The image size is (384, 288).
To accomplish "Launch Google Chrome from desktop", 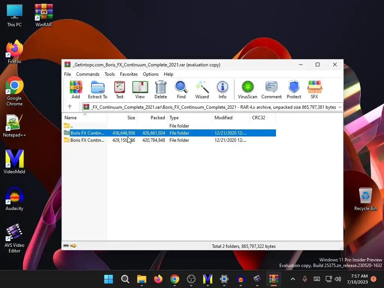I will pyautogui.click(x=15, y=91).
